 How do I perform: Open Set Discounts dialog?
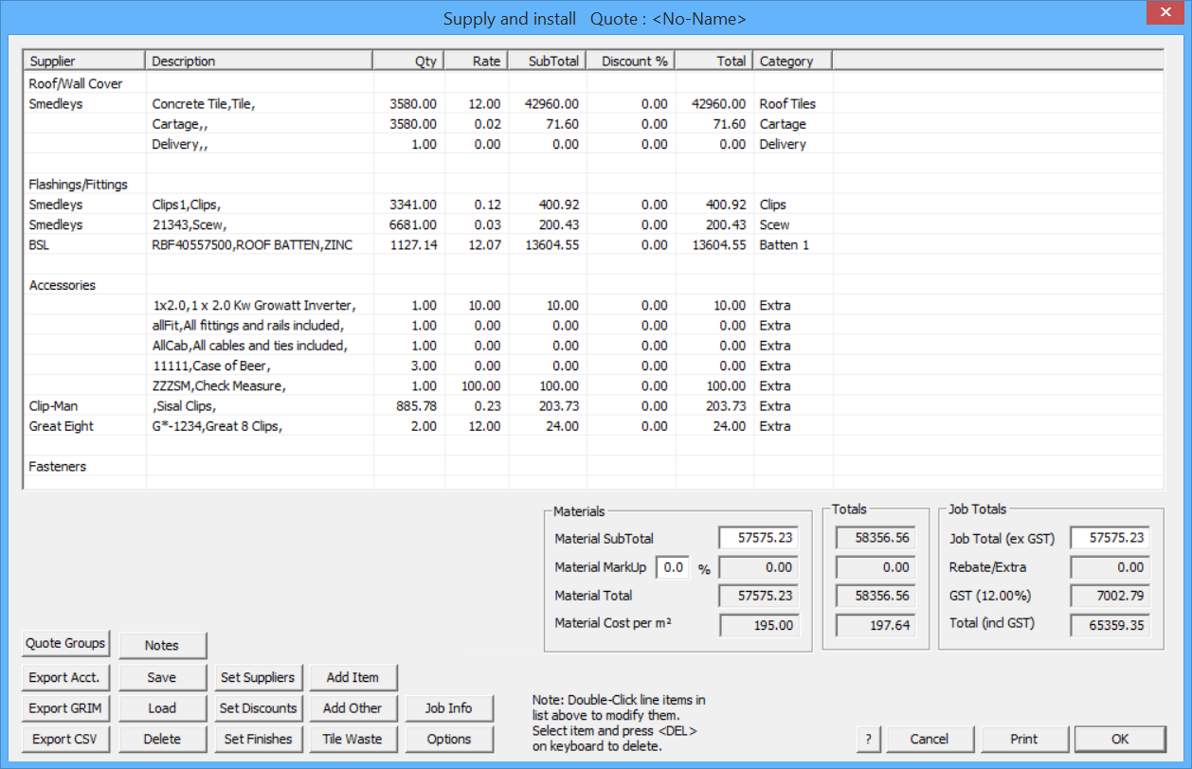tap(258, 707)
